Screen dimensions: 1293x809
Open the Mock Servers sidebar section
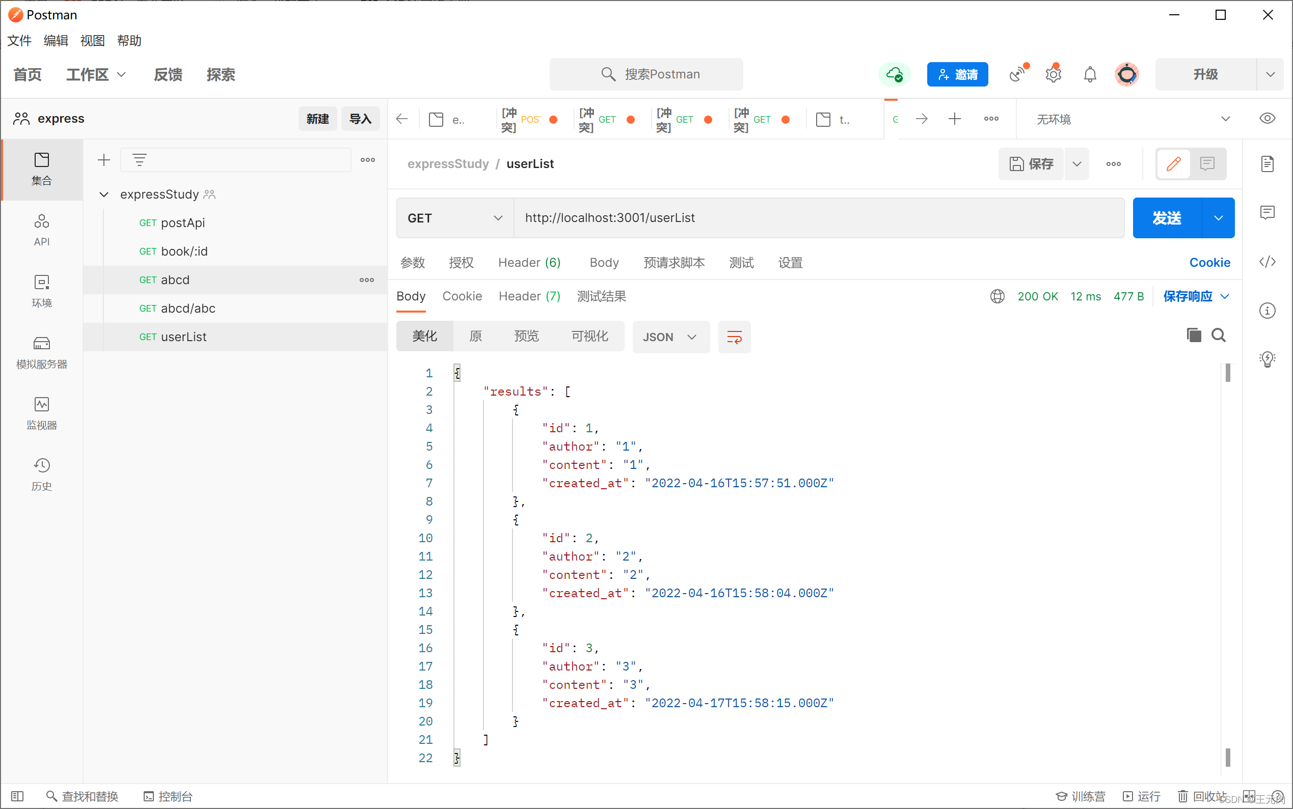(42, 353)
